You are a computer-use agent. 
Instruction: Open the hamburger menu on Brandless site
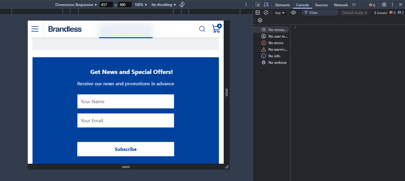pyautogui.click(x=35, y=29)
